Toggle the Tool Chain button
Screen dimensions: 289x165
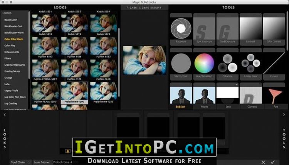[18, 162]
